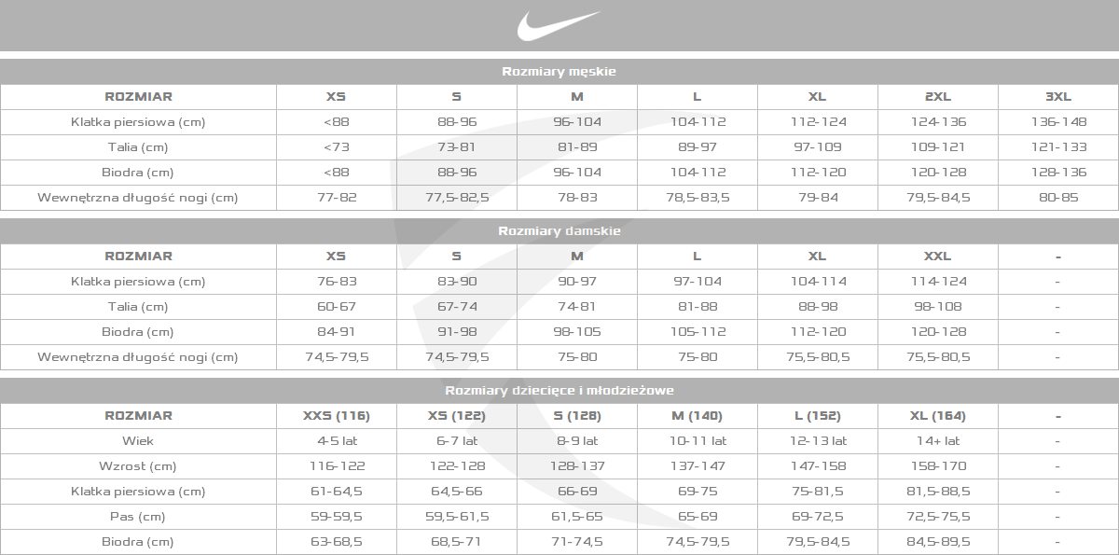Select the XL (164) kids size header
1119x555 pixels.
coord(938,416)
